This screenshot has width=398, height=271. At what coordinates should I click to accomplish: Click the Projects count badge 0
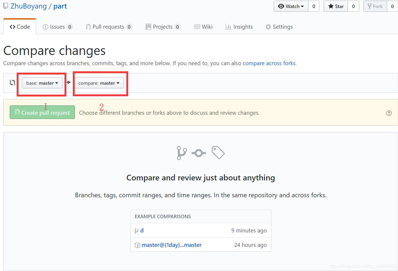[x=177, y=27]
